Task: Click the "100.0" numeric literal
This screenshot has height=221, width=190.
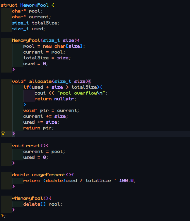Action: [126, 181]
